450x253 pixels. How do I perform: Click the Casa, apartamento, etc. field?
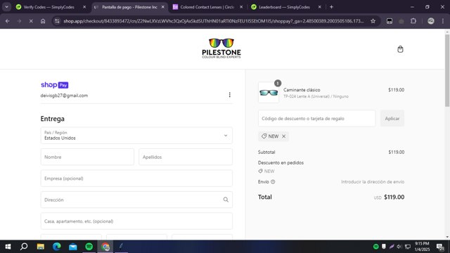coord(136,221)
